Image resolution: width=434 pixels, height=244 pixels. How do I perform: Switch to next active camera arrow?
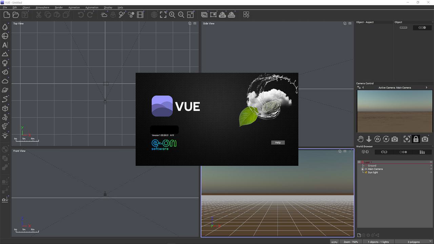pos(427,87)
